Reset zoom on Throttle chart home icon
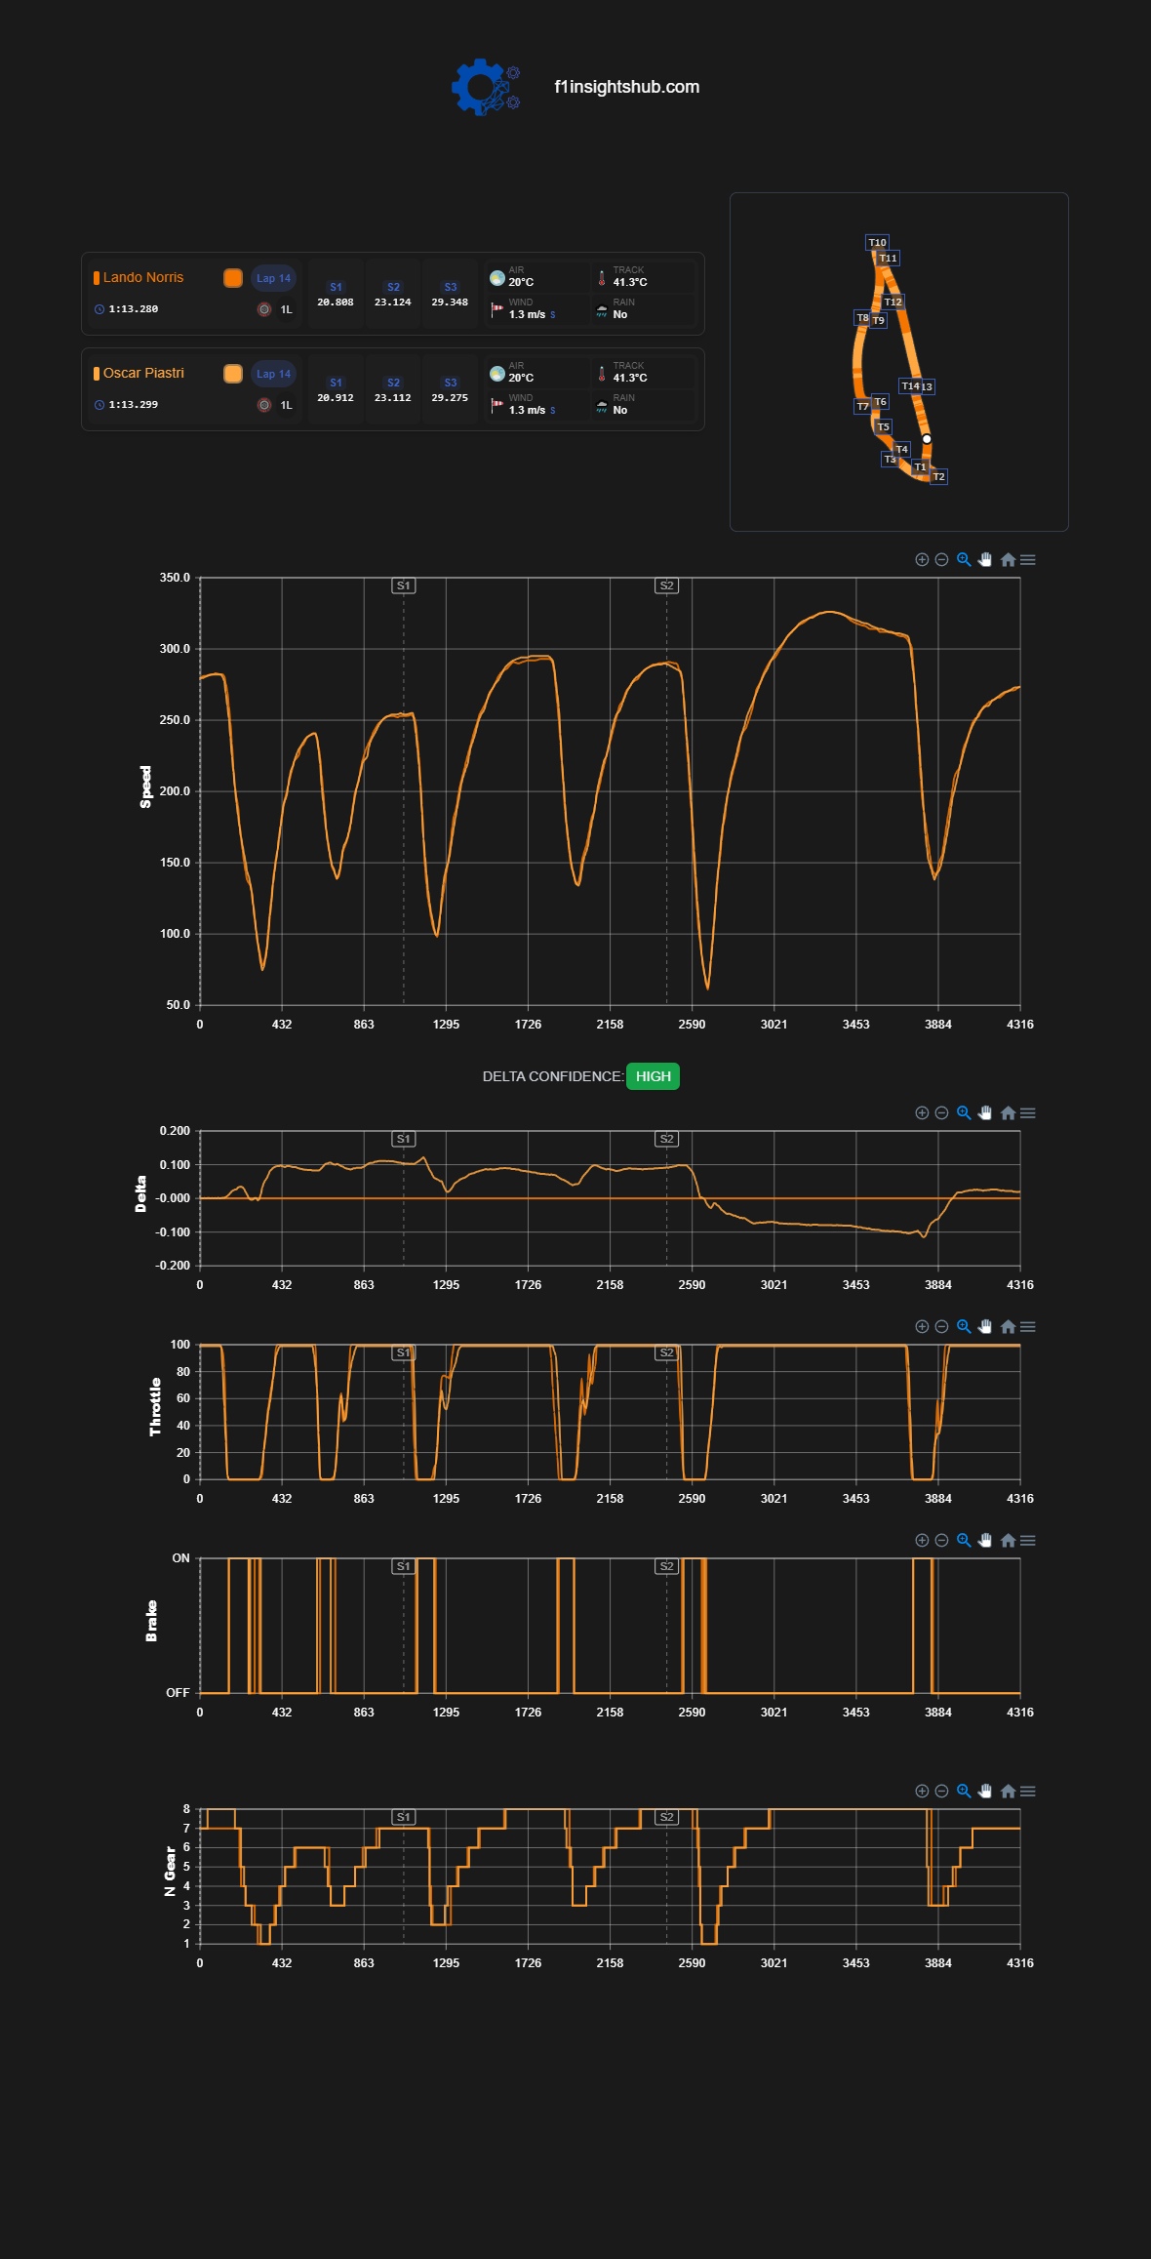 tap(1009, 1326)
